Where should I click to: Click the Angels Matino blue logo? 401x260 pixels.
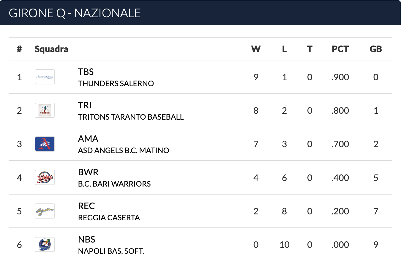(x=45, y=144)
